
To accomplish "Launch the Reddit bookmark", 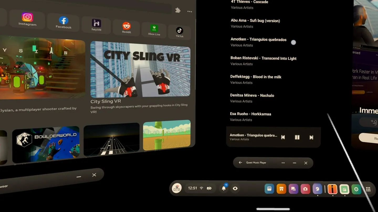I will click(x=127, y=27).
